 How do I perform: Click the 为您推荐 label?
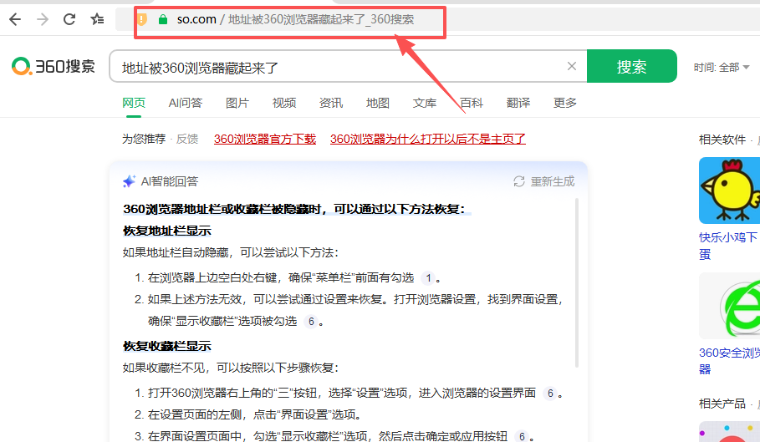(144, 140)
